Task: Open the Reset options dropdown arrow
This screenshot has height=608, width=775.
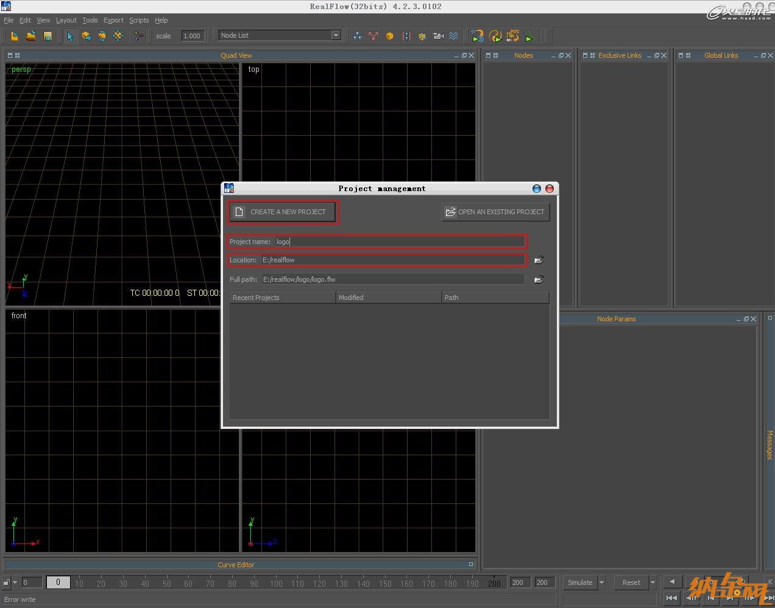Action: [x=653, y=582]
